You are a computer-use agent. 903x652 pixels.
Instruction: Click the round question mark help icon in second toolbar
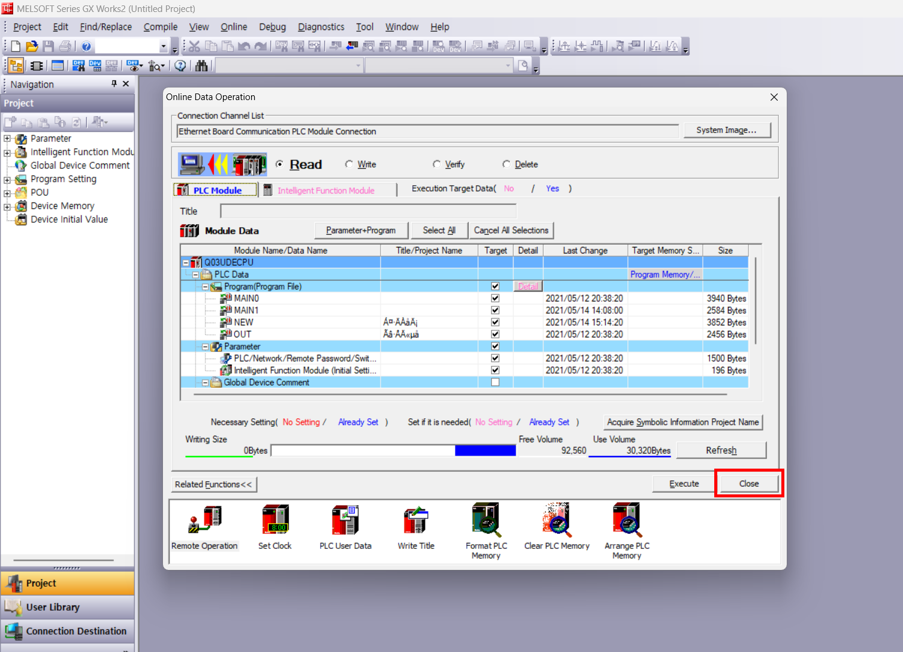pyautogui.click(x=180, y=66)
